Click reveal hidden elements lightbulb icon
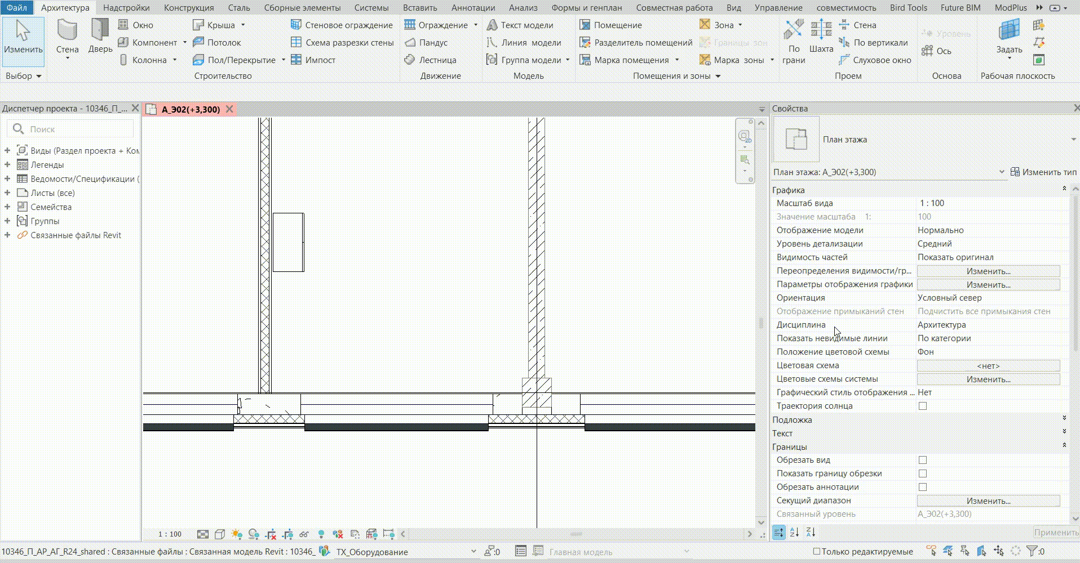The image size is (1080, 563). pyautogui.click(x=321, y=534)
